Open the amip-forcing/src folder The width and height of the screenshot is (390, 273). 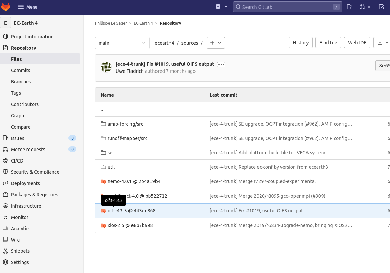tap(125, 124)
